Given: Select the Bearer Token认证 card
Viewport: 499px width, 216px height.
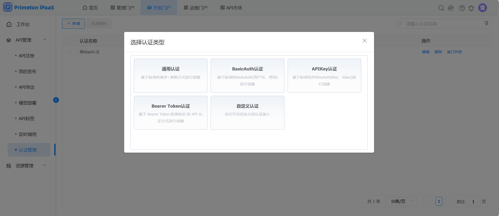Looking at the screenshot, I should point(171,113).
